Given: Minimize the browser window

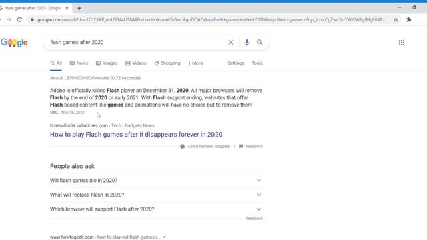Looking at the screenshot, I should (399, 7).
